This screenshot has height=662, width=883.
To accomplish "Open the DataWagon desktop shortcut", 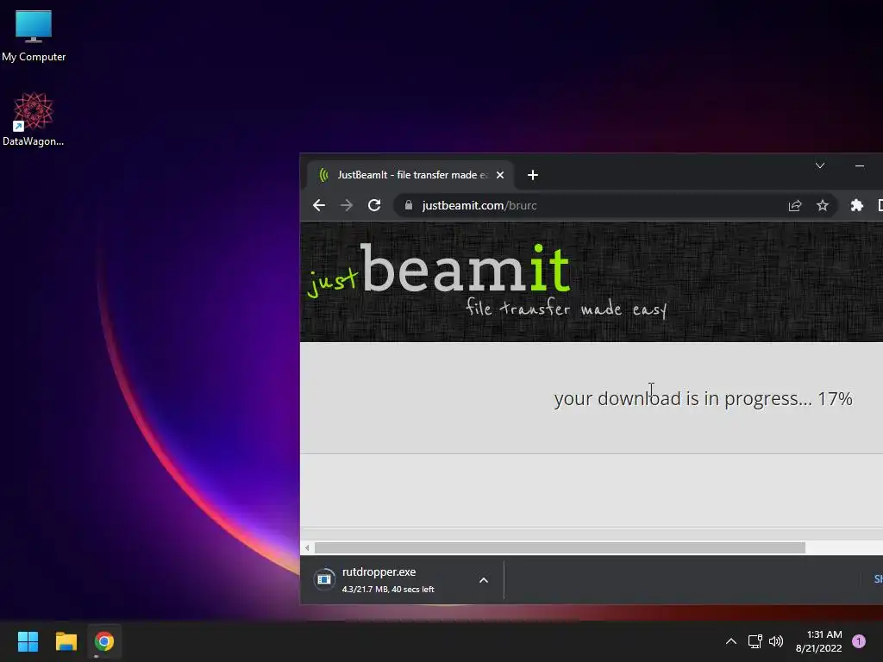I will tap(34, 119).
